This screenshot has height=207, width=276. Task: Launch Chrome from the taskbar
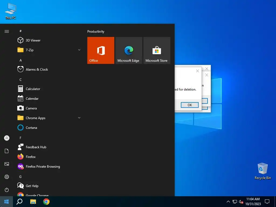46,202
